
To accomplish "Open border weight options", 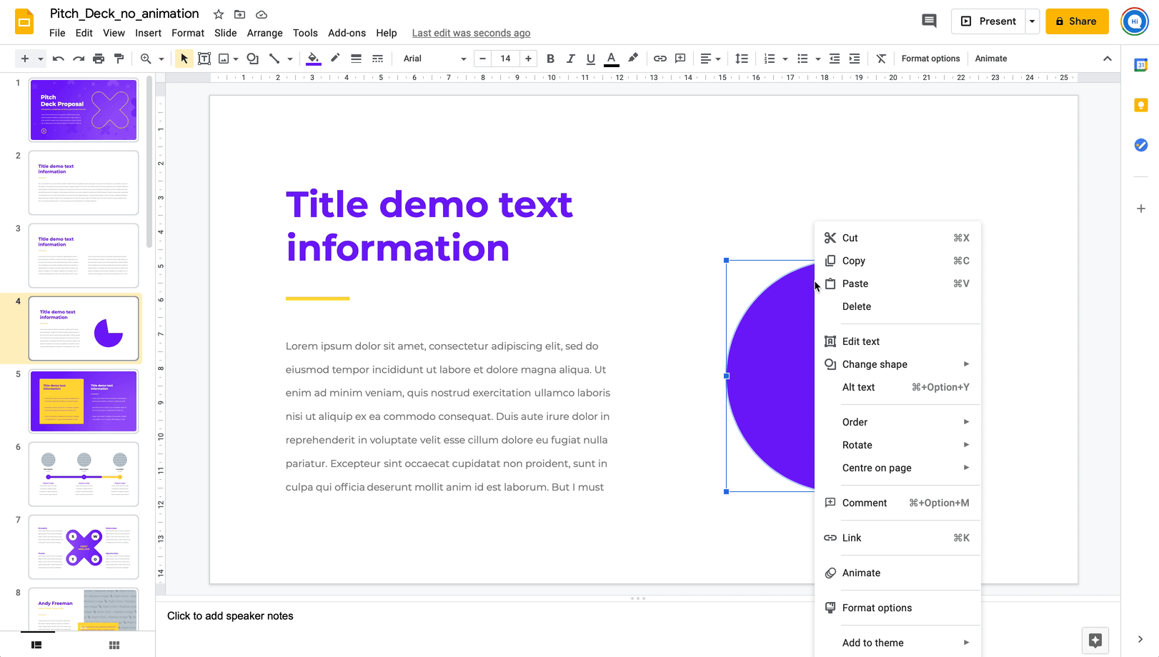I will 356,59.
